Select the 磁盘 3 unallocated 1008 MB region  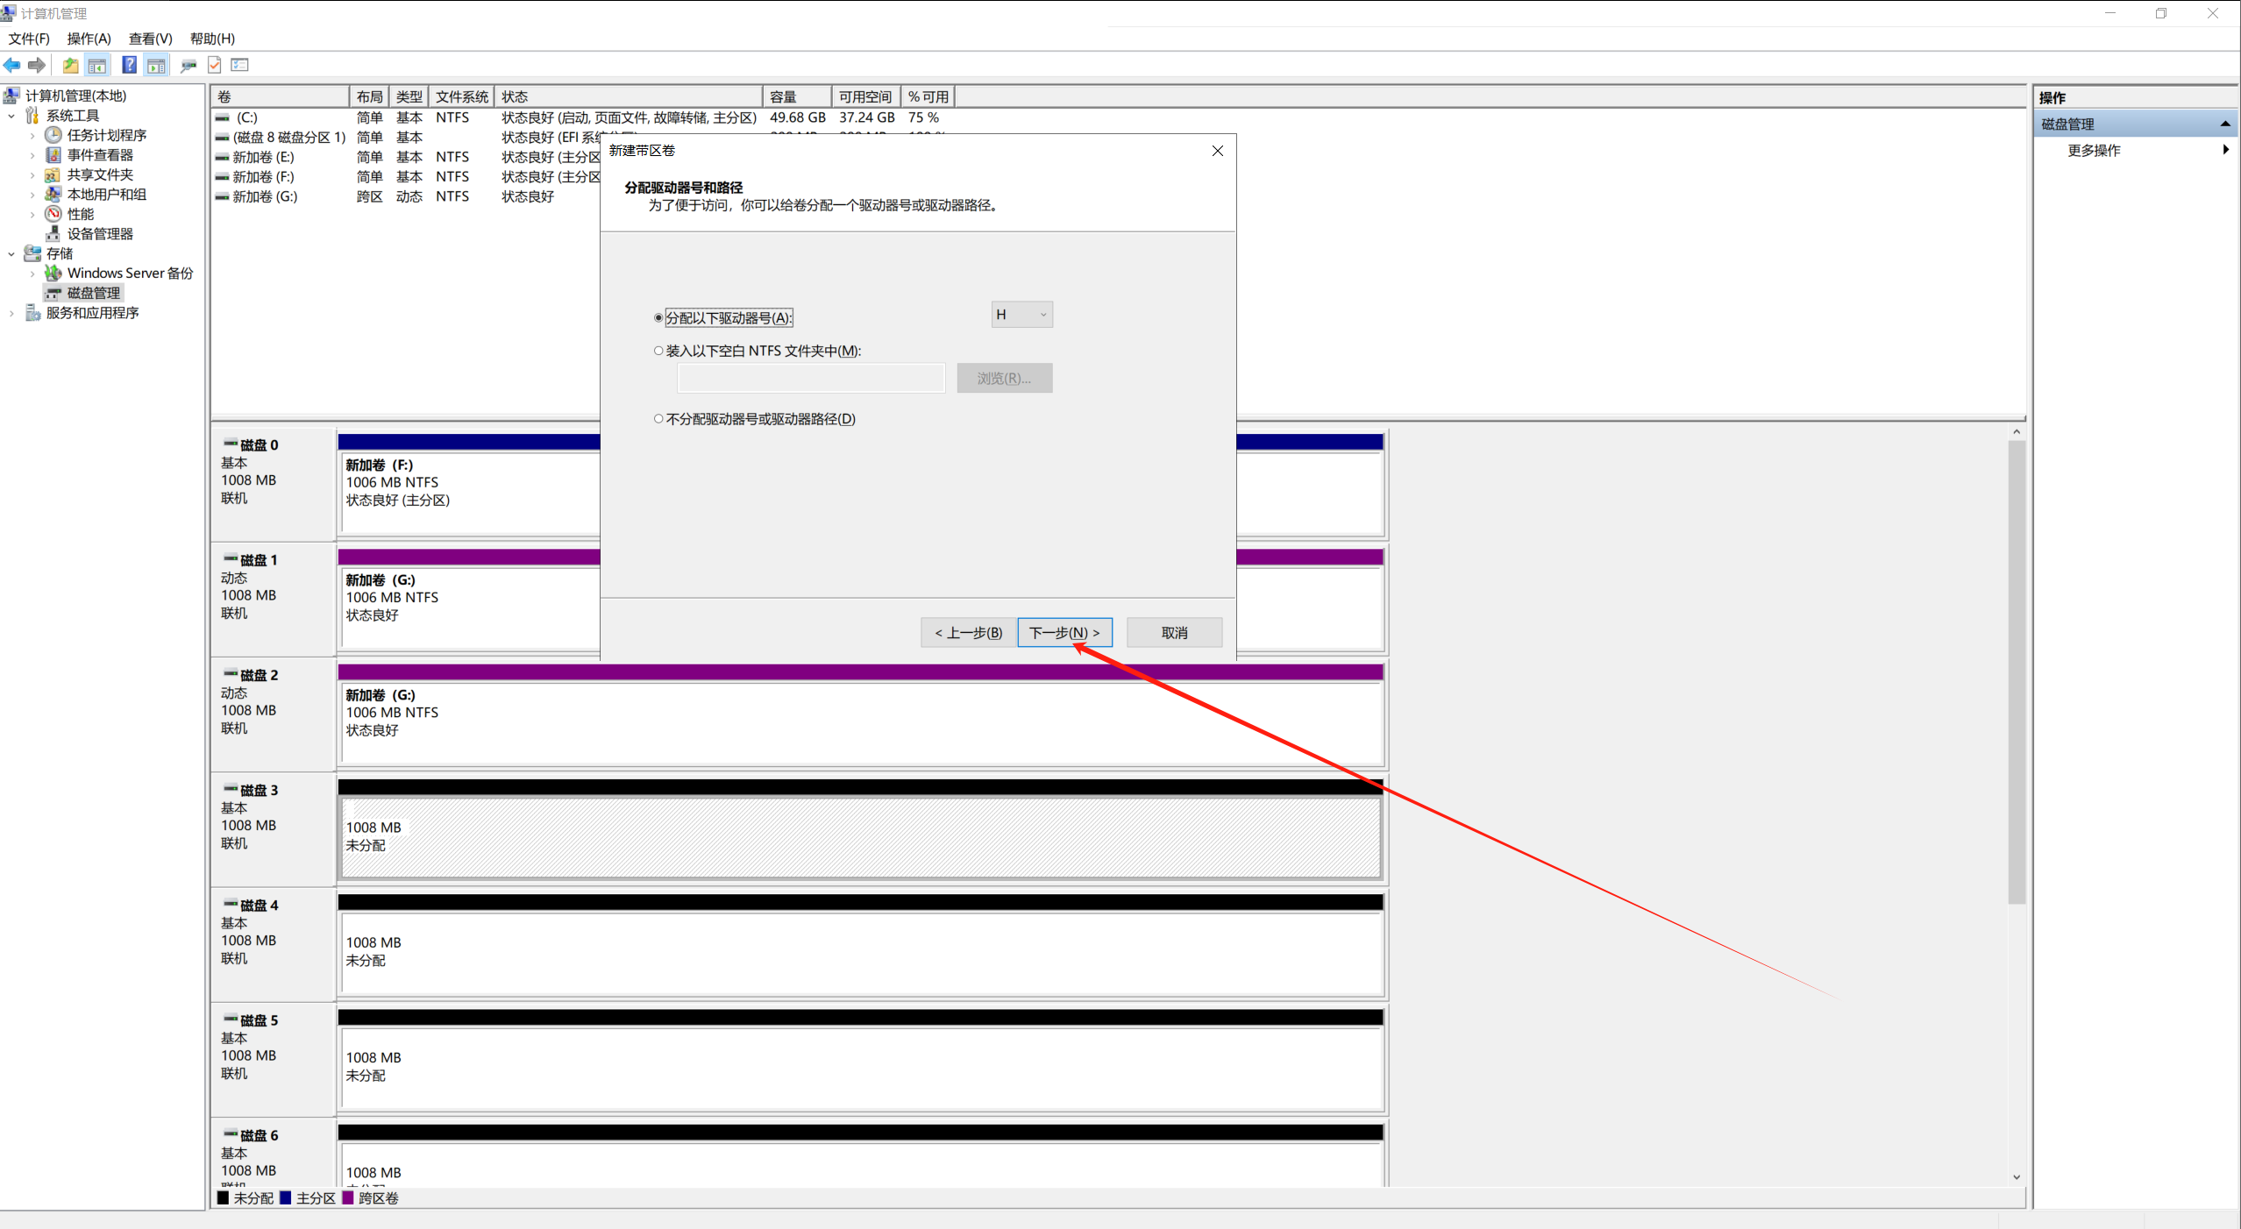coord(859,837)
